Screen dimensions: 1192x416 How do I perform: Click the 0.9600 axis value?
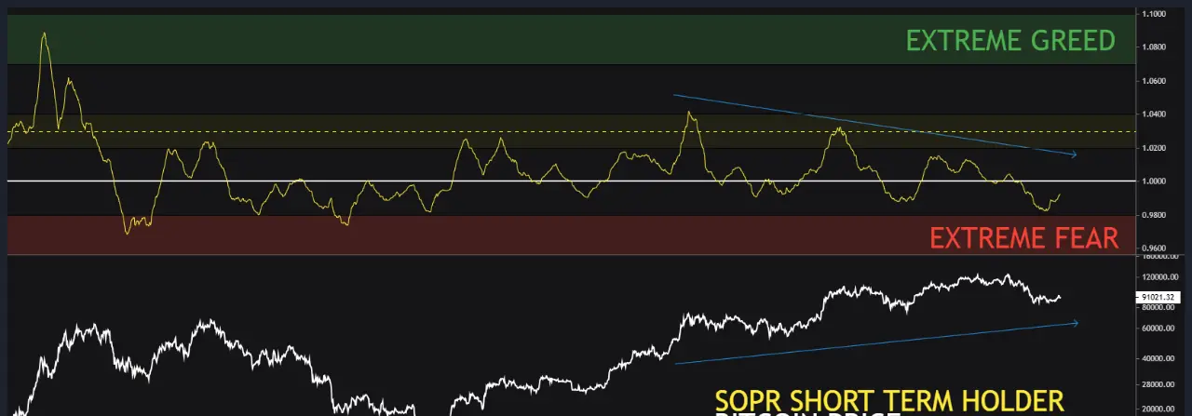tap(1155, 248)
